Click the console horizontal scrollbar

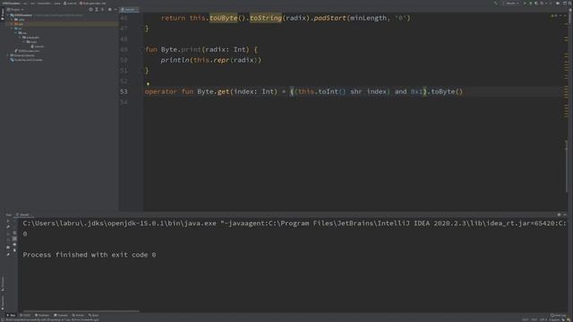coord(81,311)
